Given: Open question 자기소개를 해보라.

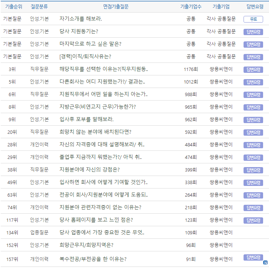Looking at the screenshot, I should [x=81, y=19].
